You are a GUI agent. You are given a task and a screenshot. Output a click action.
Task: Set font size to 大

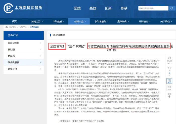coord(169,71)
